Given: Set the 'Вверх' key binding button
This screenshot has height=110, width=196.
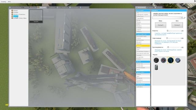Looking at the screenshot, I should (160, 25).
